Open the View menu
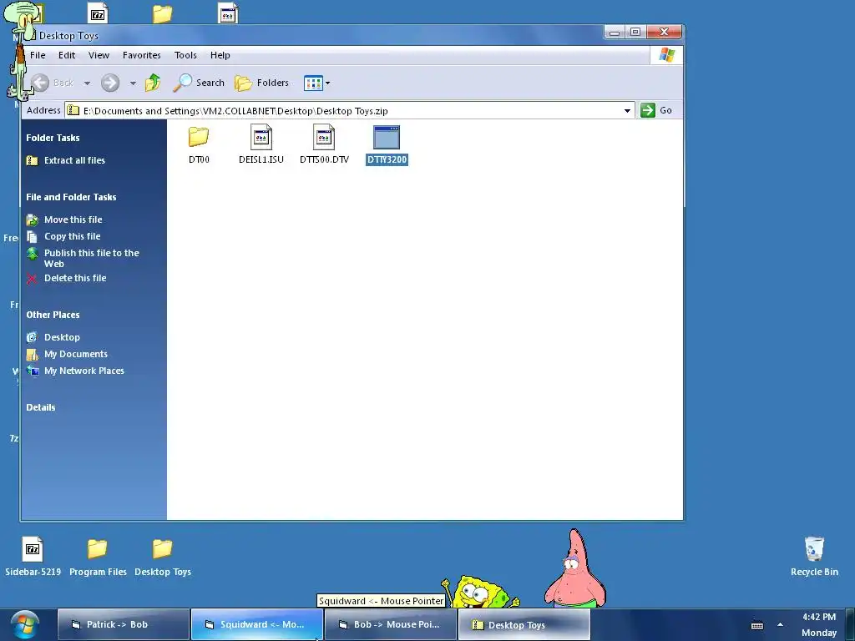 click(x=99, y=55)
